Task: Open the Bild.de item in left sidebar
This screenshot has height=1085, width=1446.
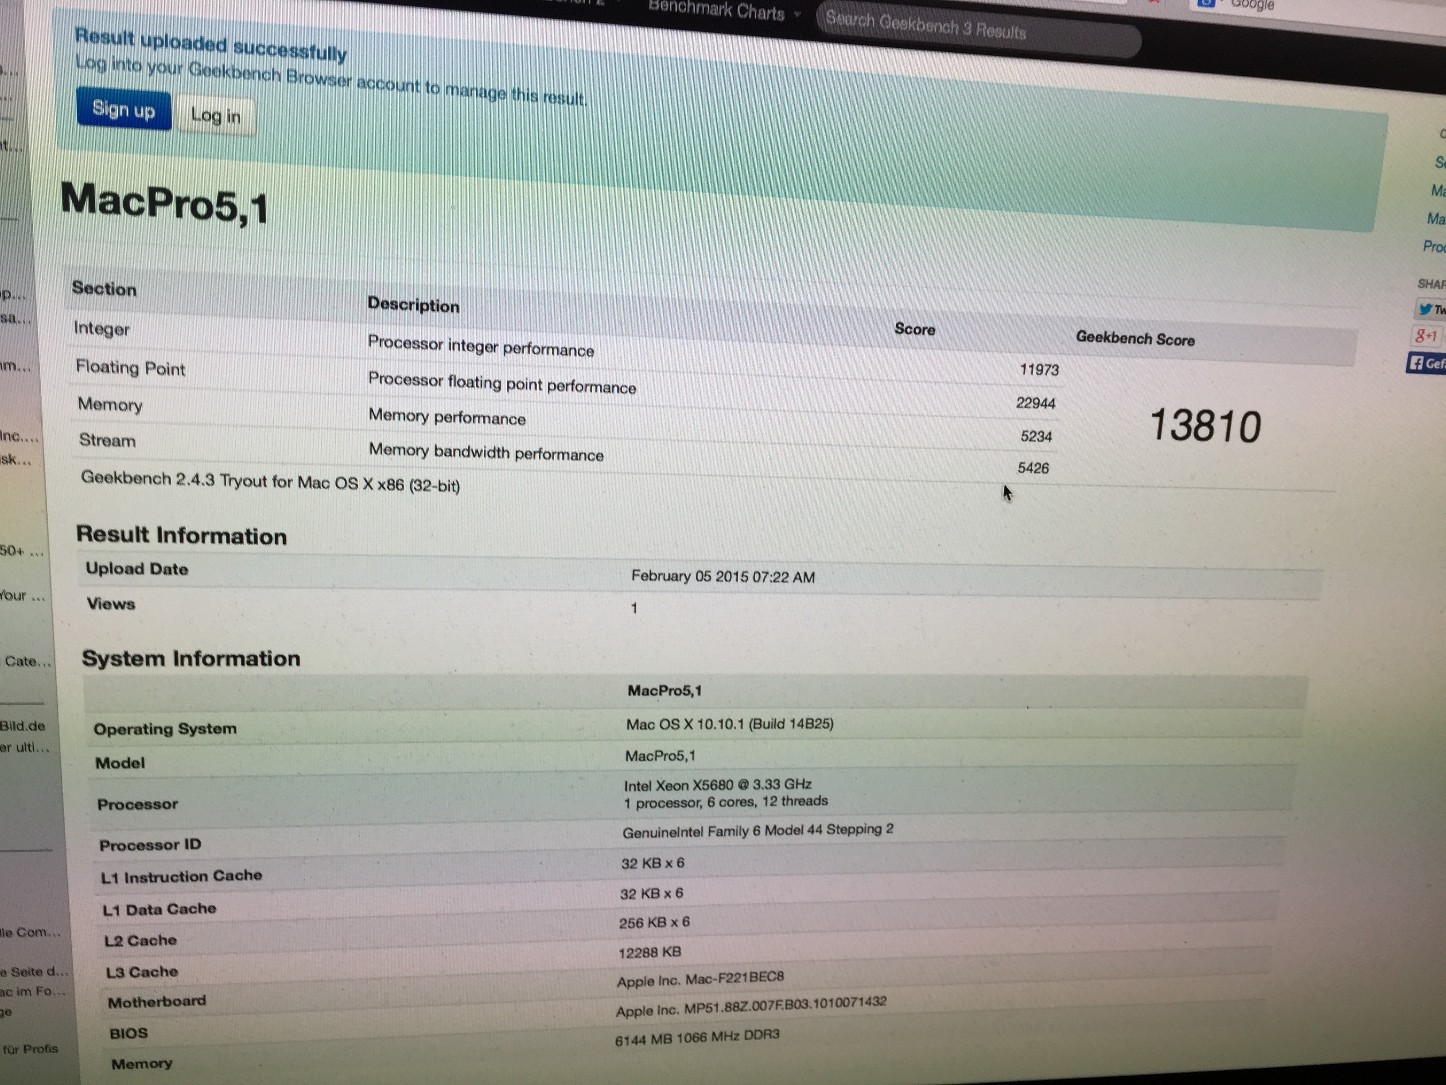Action: [x=22, y=726]
